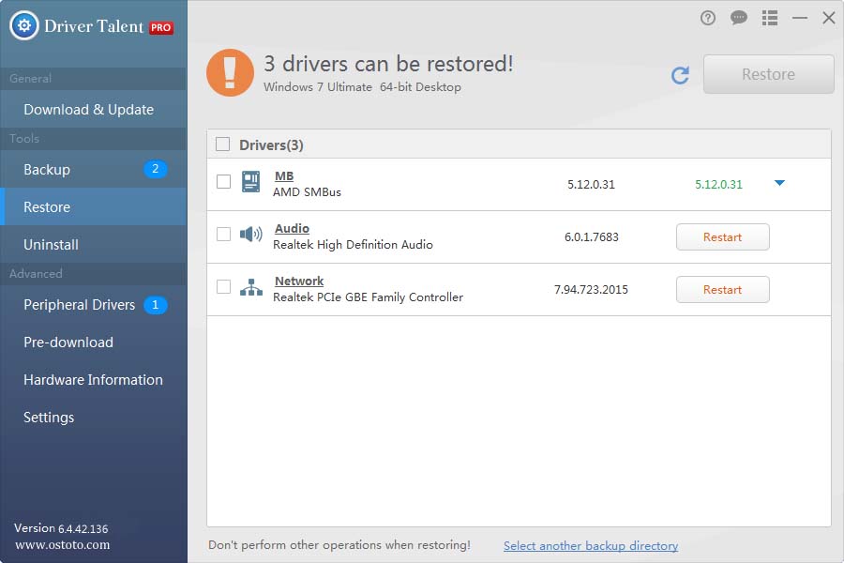
Task: Open the MB driver category link
Action: point(284,176)
